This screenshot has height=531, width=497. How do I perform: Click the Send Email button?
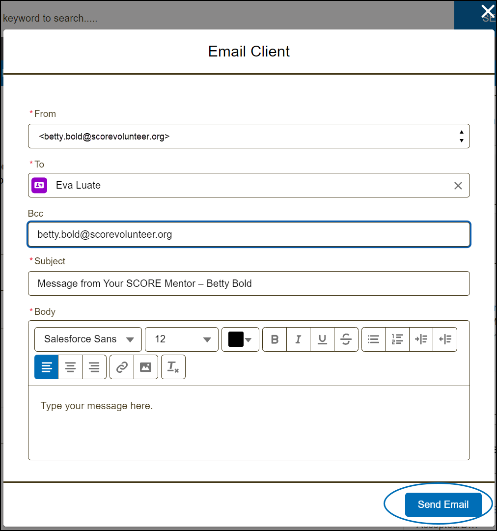pos(443,504)
